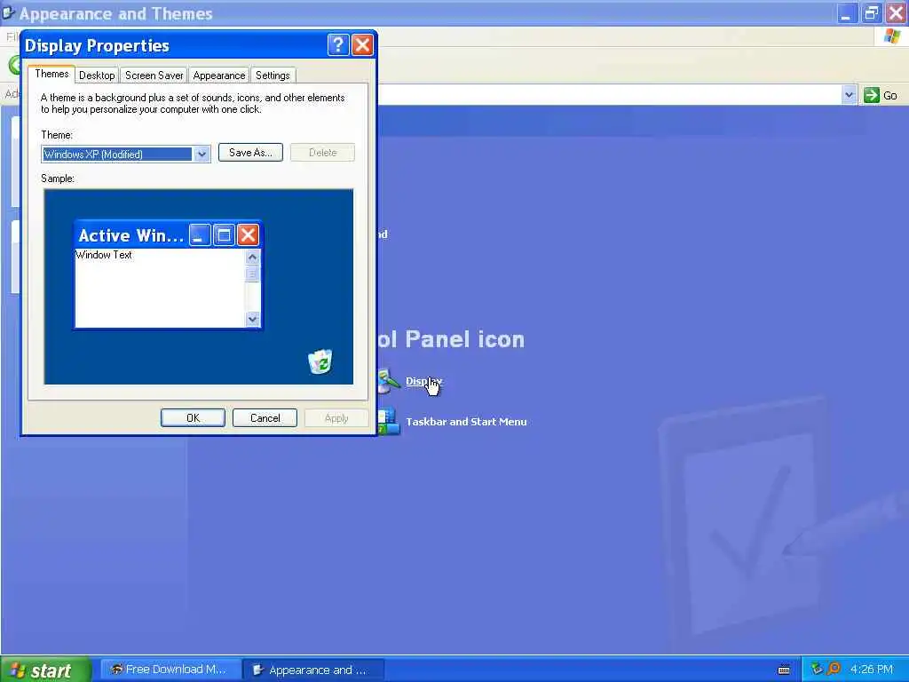Click the magnifier system tray icon
Viewport: 909px width, 682px height.
tap(834, 669)
